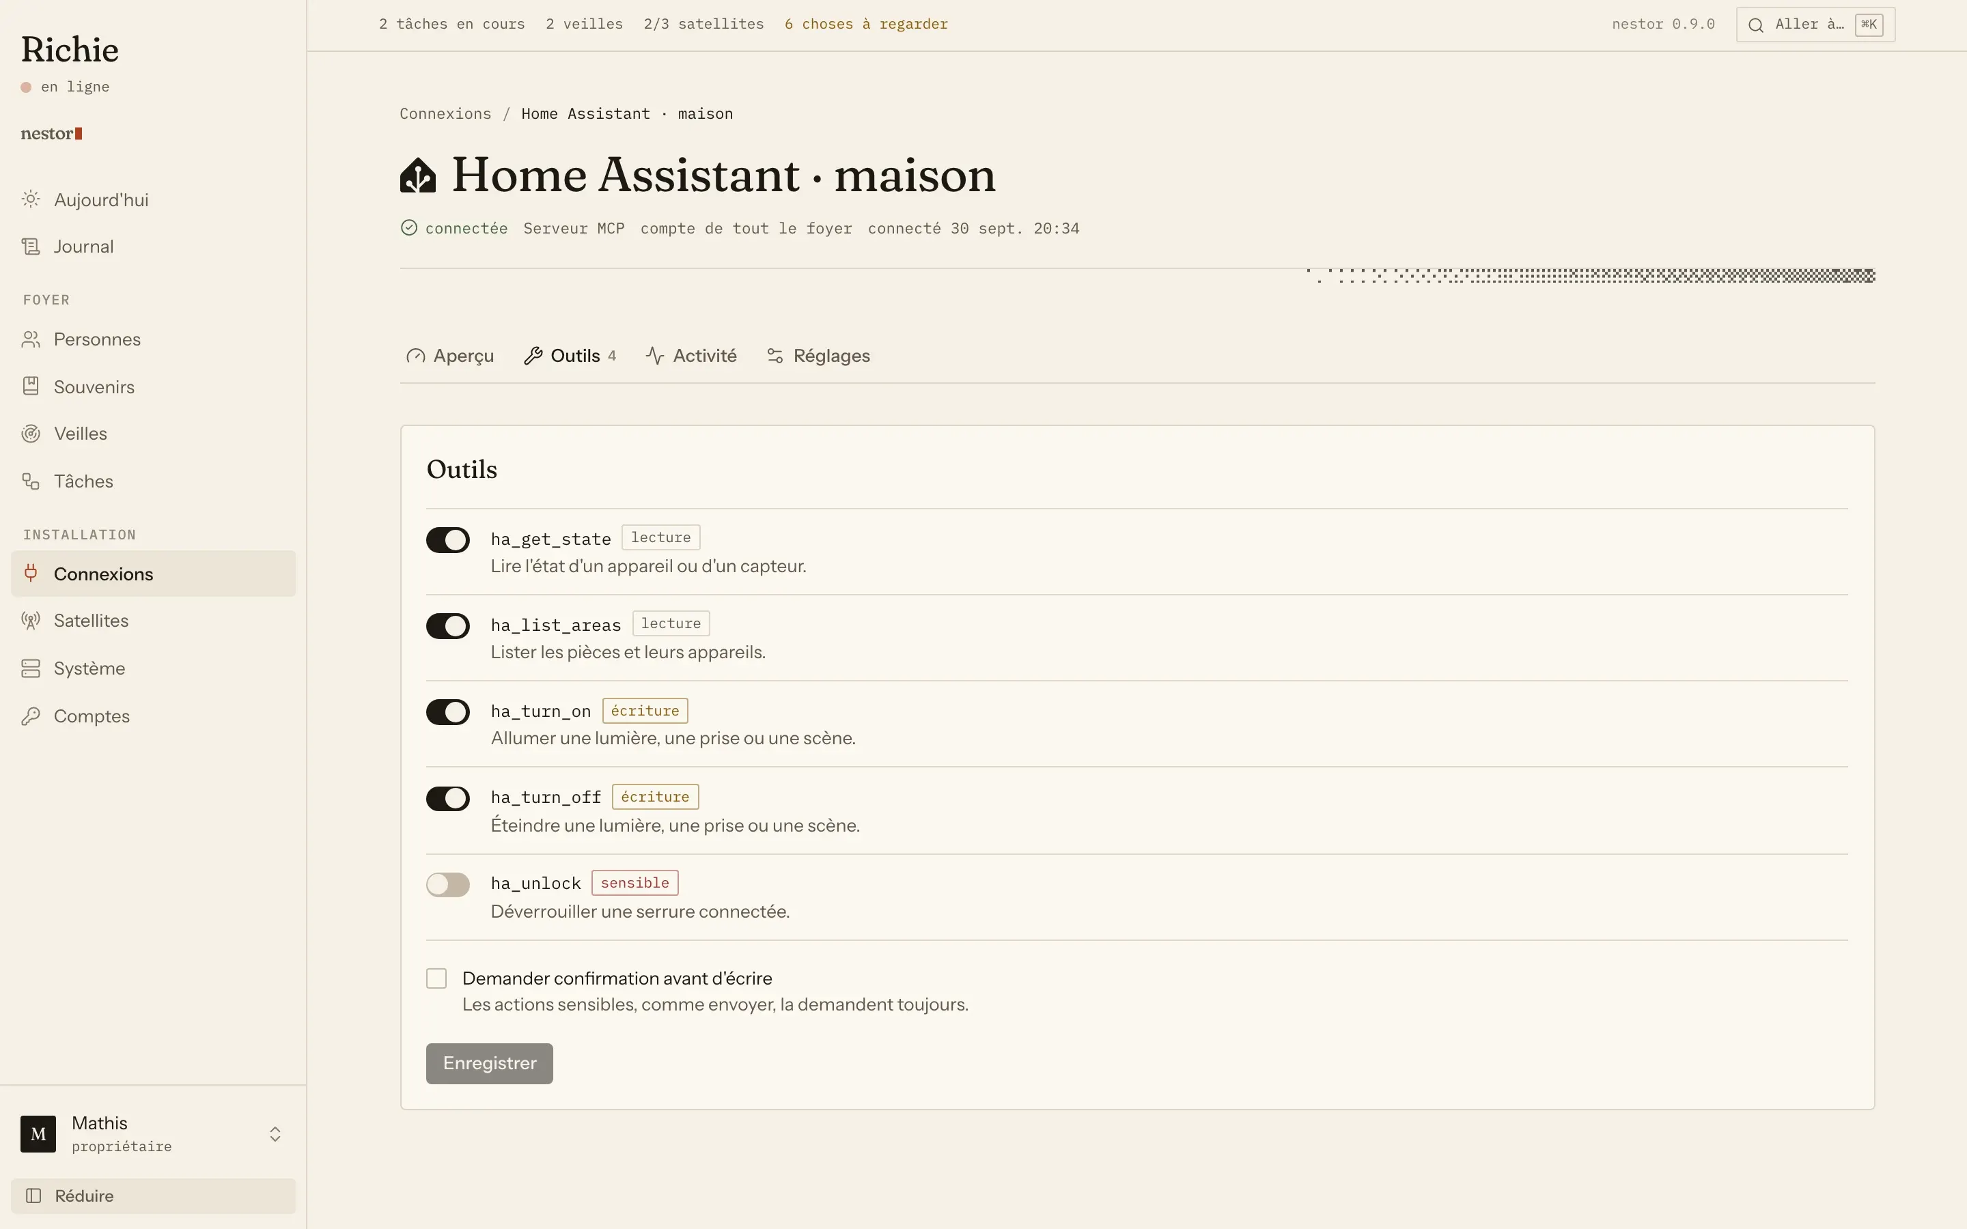Click the sun icon beside Aujourd'hui
Image resolution: width=1967 pixels, height=1229 pixels.
click(31, 199)
